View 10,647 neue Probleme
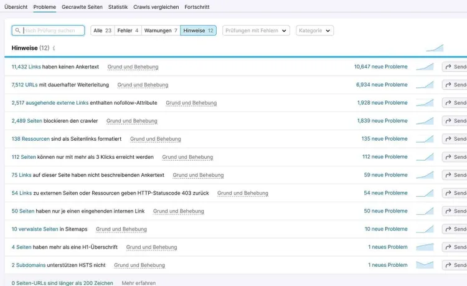This screenshot has height=286, width=467. click(380, 67)
